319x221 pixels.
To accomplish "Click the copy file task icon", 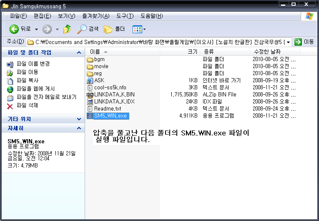I will coord(10,81).
